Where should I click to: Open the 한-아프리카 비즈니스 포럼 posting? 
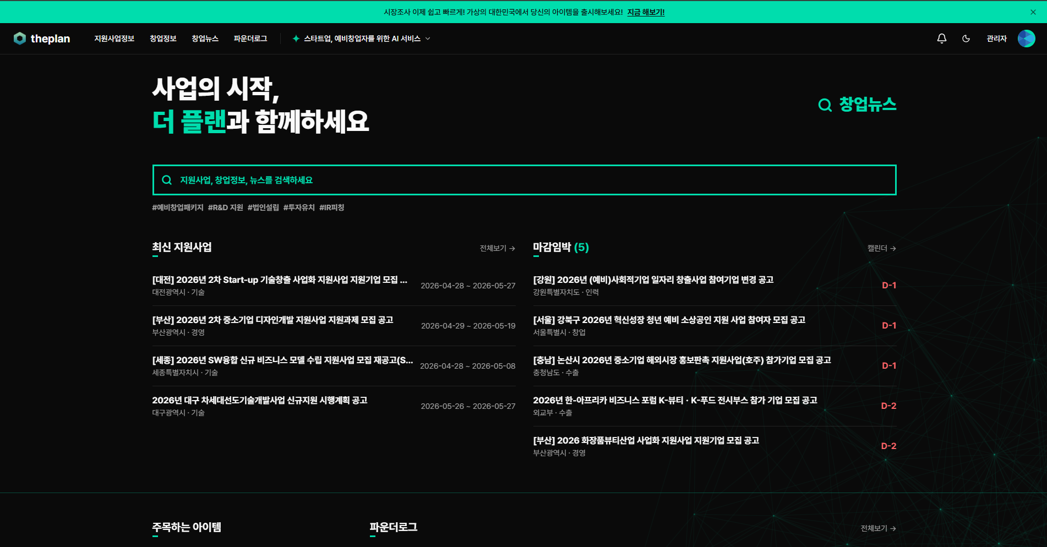point(675,400)
